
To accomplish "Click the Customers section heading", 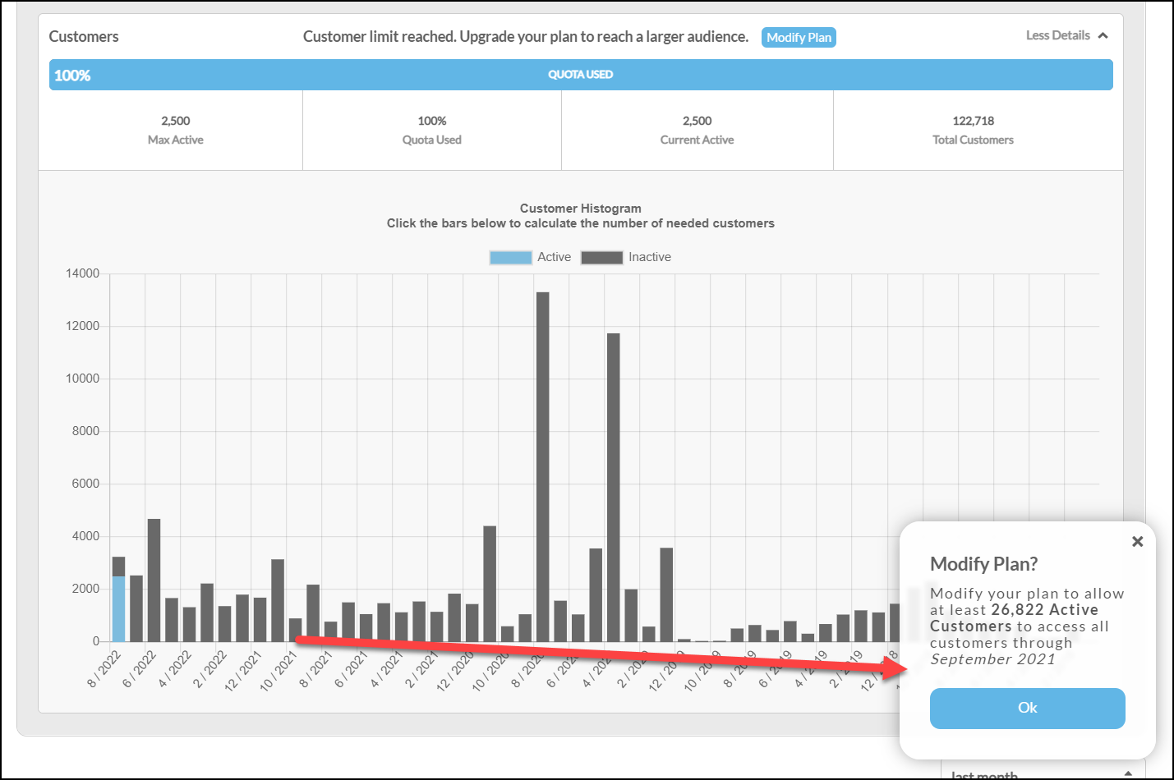I will [x=84, y=36].
